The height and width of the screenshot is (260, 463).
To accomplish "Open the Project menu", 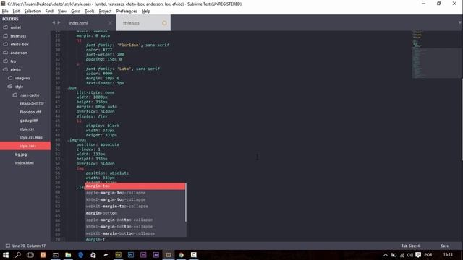I will [105, 12].
